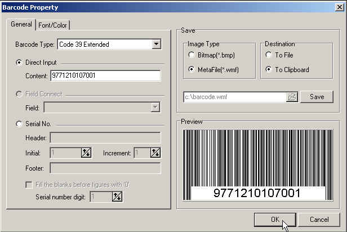The image size is (347, 232).
Task: Click the Cancel button
Action: point(319,219)
